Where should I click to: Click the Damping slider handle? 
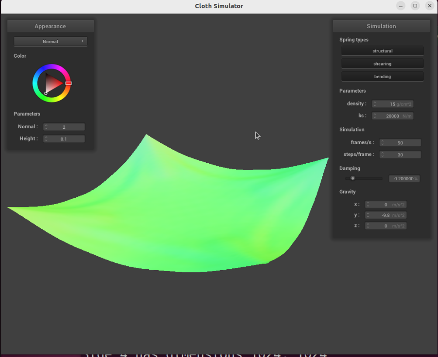point(353,178)
